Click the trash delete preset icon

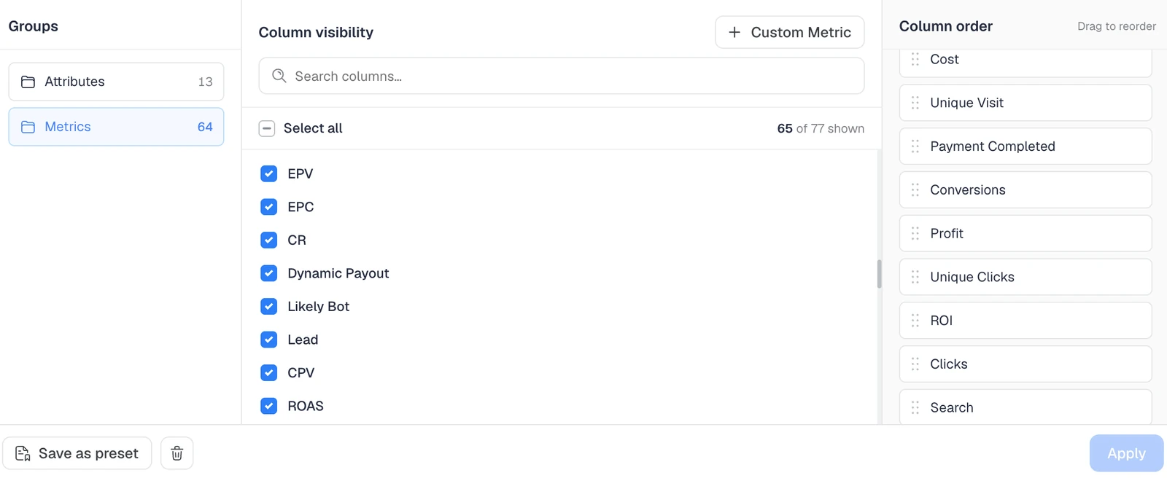177,453
